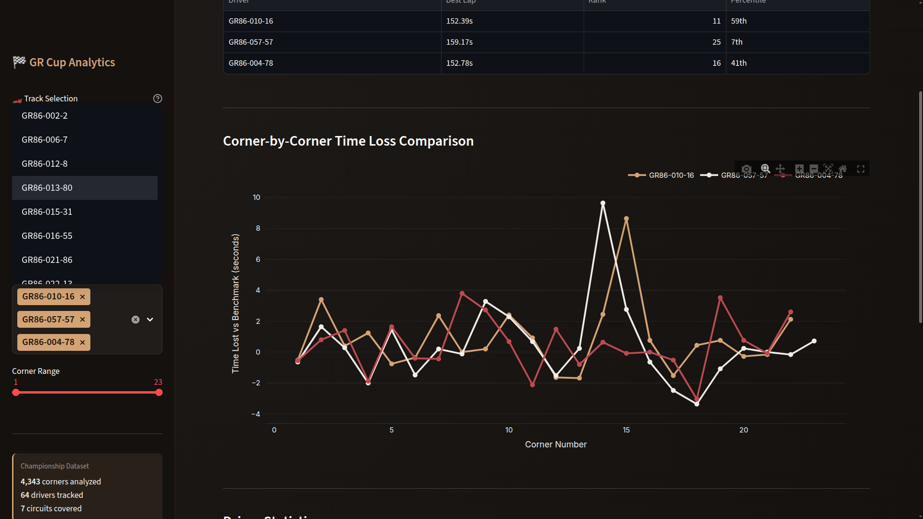Viewport: 923px width, 519px height.
Task: Clear all selected drivers
Action: 136,320
